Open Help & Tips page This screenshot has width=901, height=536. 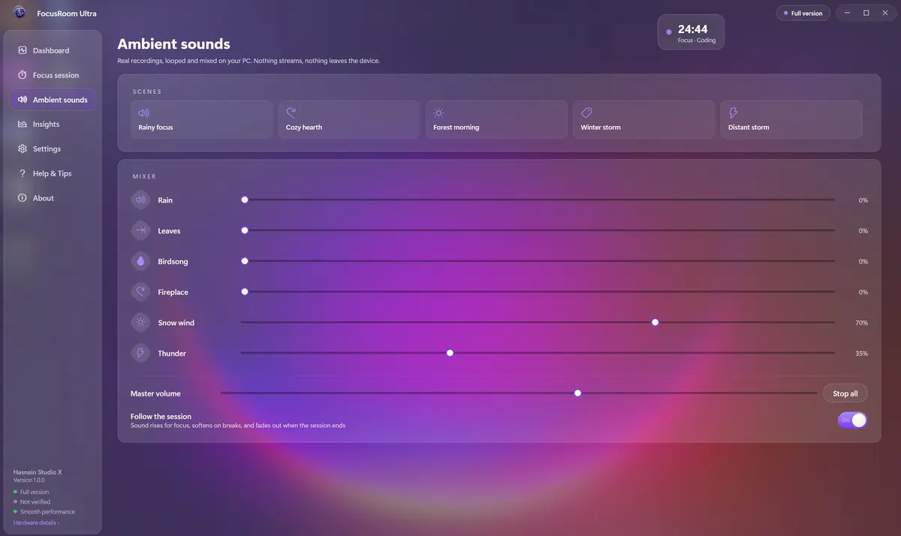click(53, 173)
